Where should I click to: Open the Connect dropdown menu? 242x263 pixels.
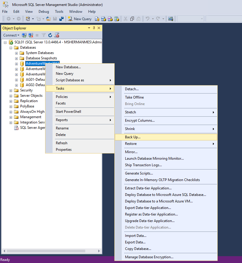click(x=11, y=35)
